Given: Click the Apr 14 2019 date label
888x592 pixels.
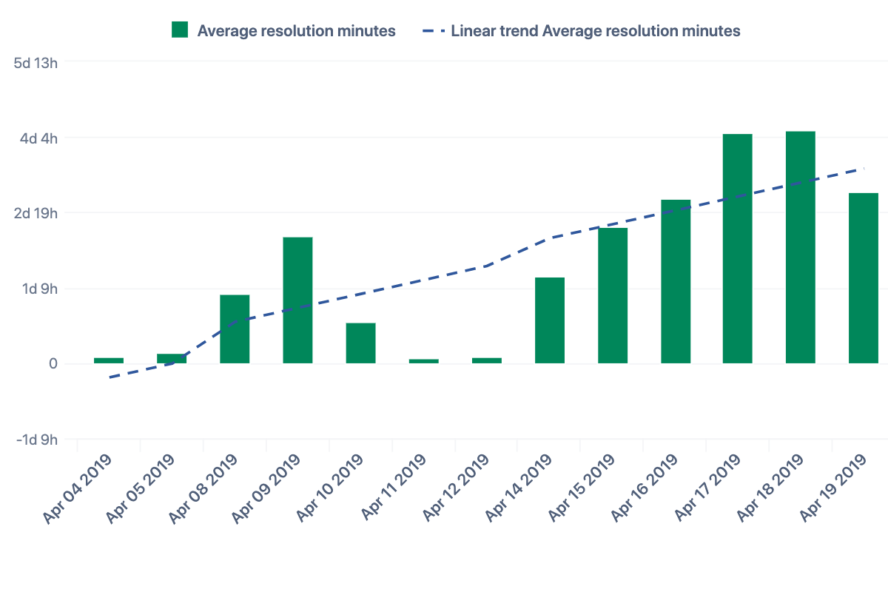Looking at the screenshot, I should [x=519, y=489].
